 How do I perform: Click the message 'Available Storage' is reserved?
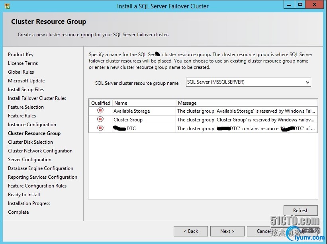[246, 111]
